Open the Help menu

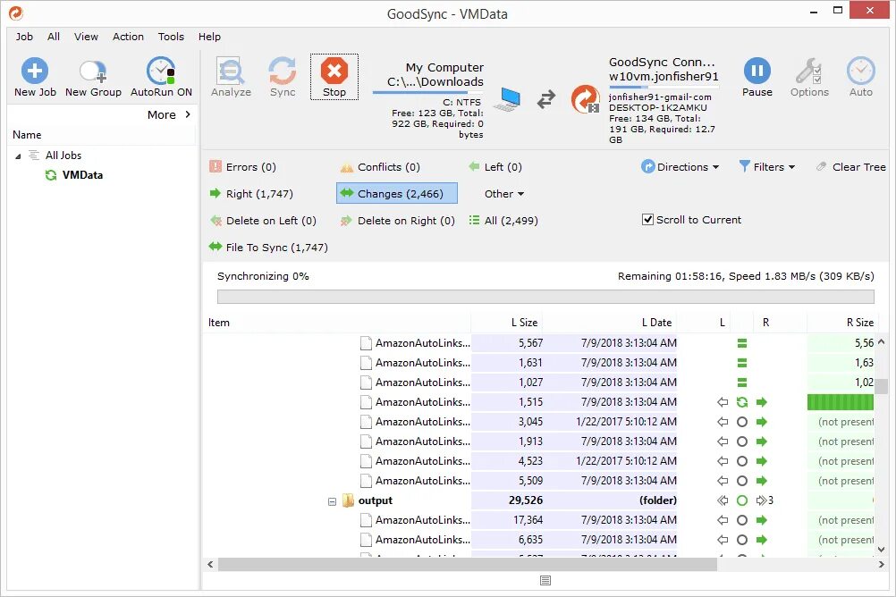(209, 37)
